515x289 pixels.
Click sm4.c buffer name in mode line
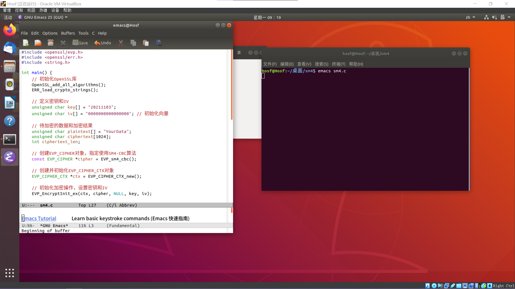[x=46, y=205]
